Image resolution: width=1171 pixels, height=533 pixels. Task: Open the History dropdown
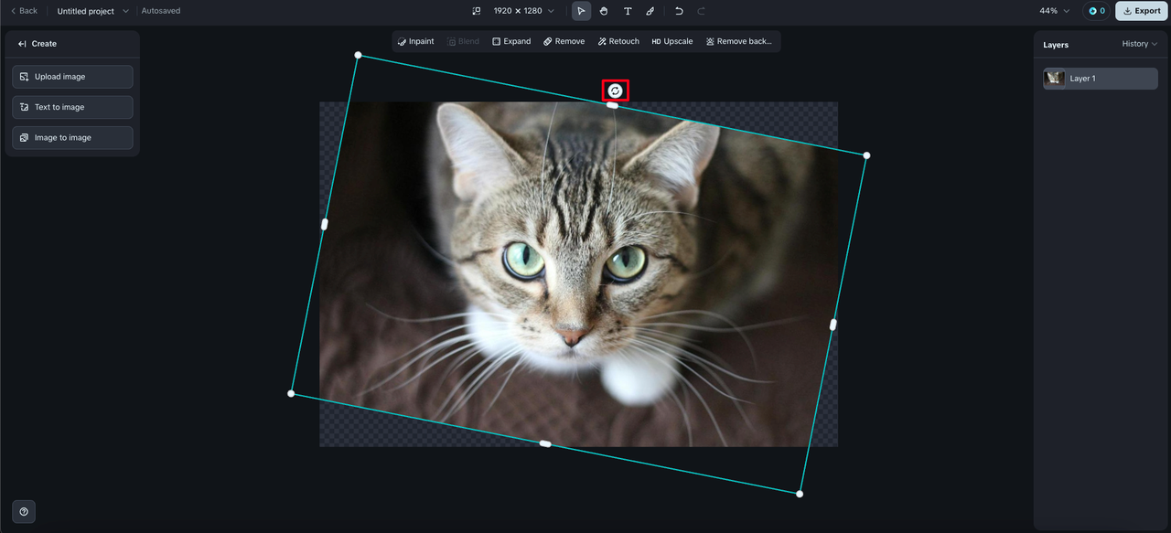pyautogui.click(x=1139, y=44)
